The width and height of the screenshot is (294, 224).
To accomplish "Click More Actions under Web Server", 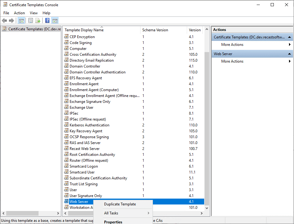I will [x=232, y=61].
